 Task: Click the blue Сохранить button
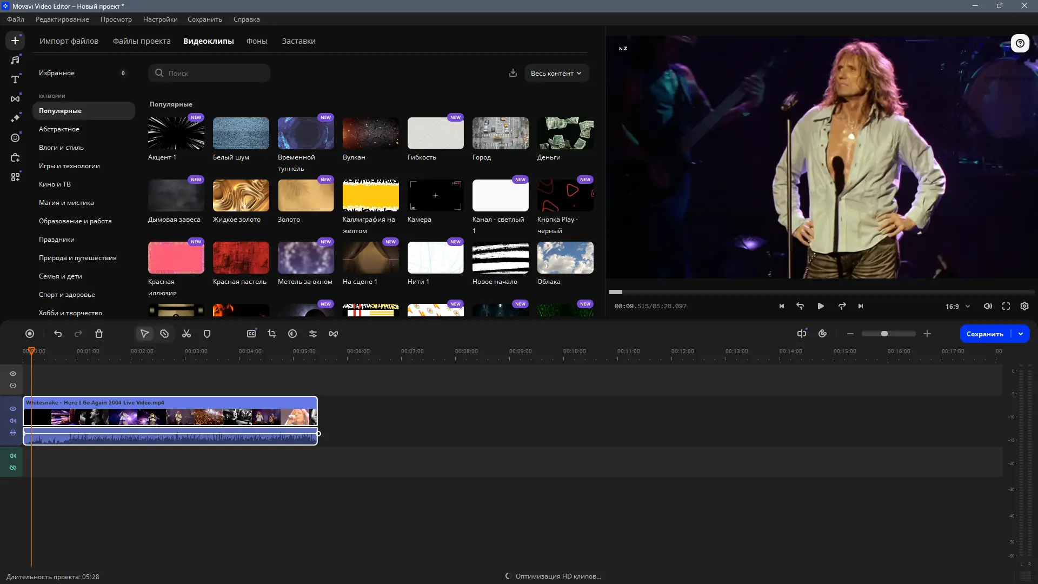coord(984,334)
